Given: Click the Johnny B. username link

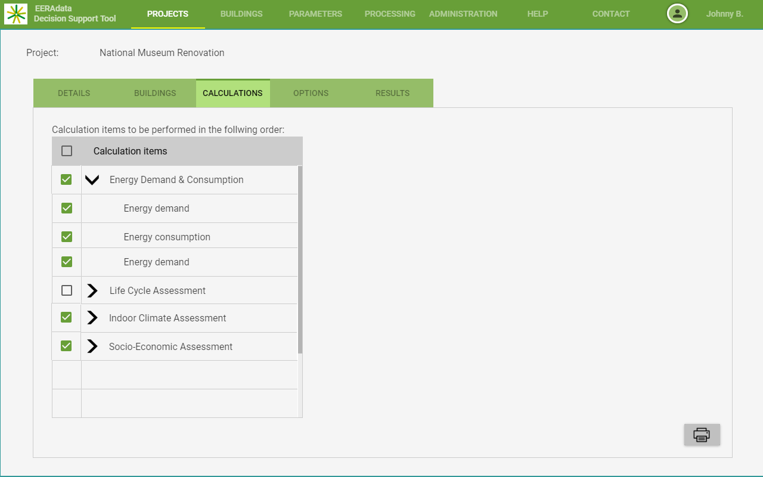Looking at the screenshot, I should tap(724, 14).
